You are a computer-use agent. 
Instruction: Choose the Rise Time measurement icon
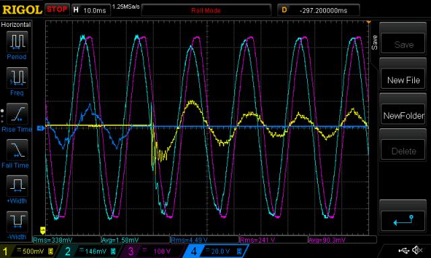tap(17, 114)
